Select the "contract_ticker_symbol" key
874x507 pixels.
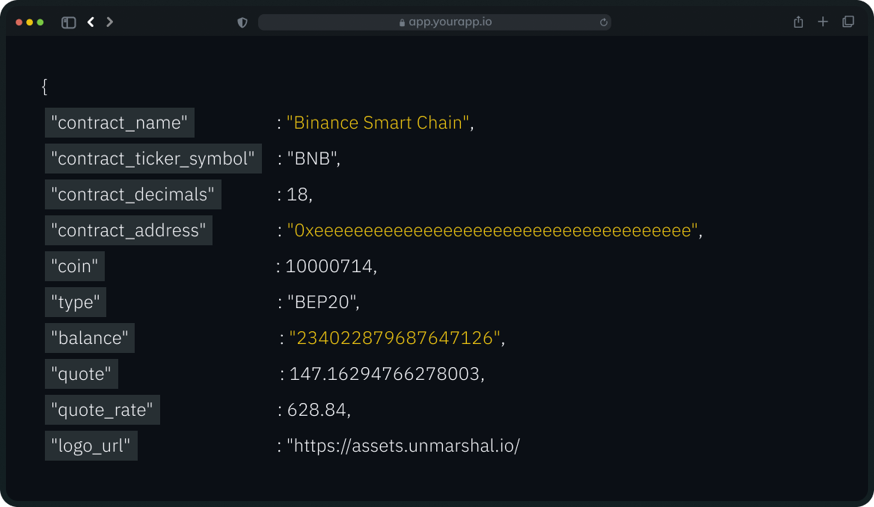click(153, 159)
